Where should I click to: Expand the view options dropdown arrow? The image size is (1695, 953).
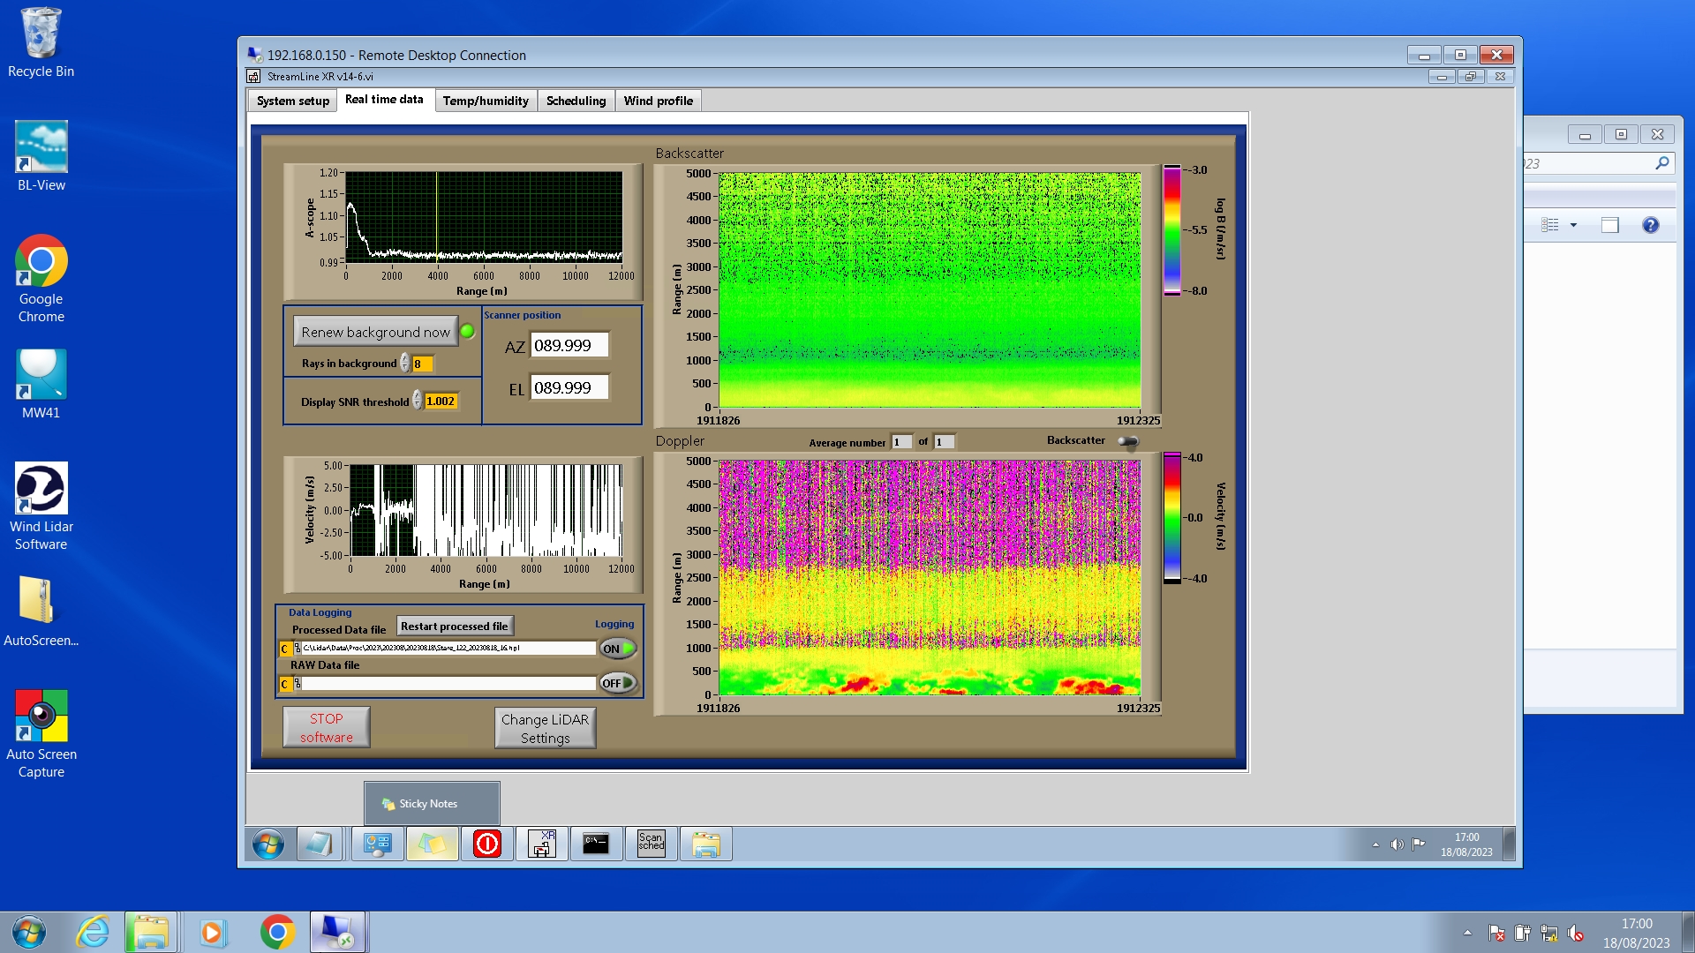pos(1573,225)
